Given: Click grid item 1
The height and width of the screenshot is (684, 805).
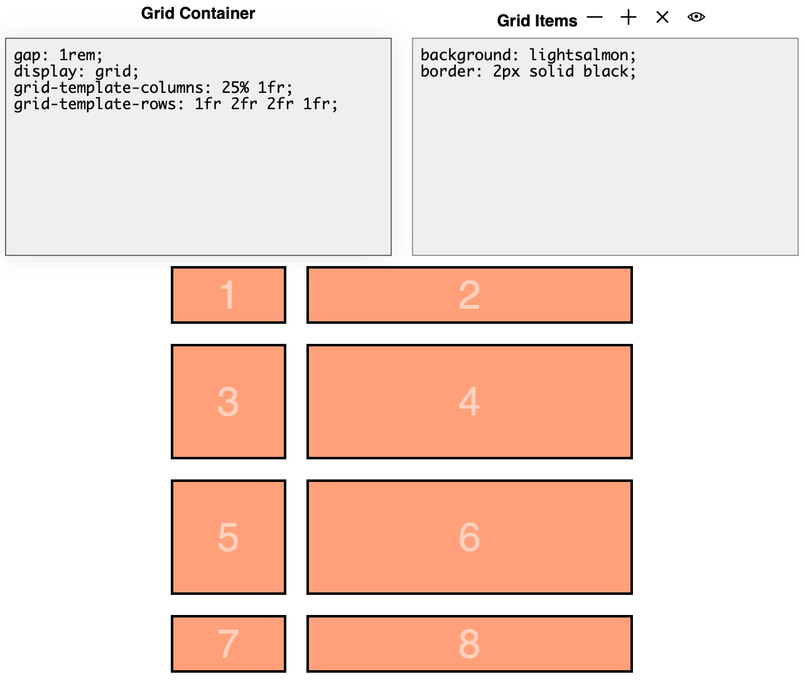Looking at the screenshot, I should pos(229,295).
